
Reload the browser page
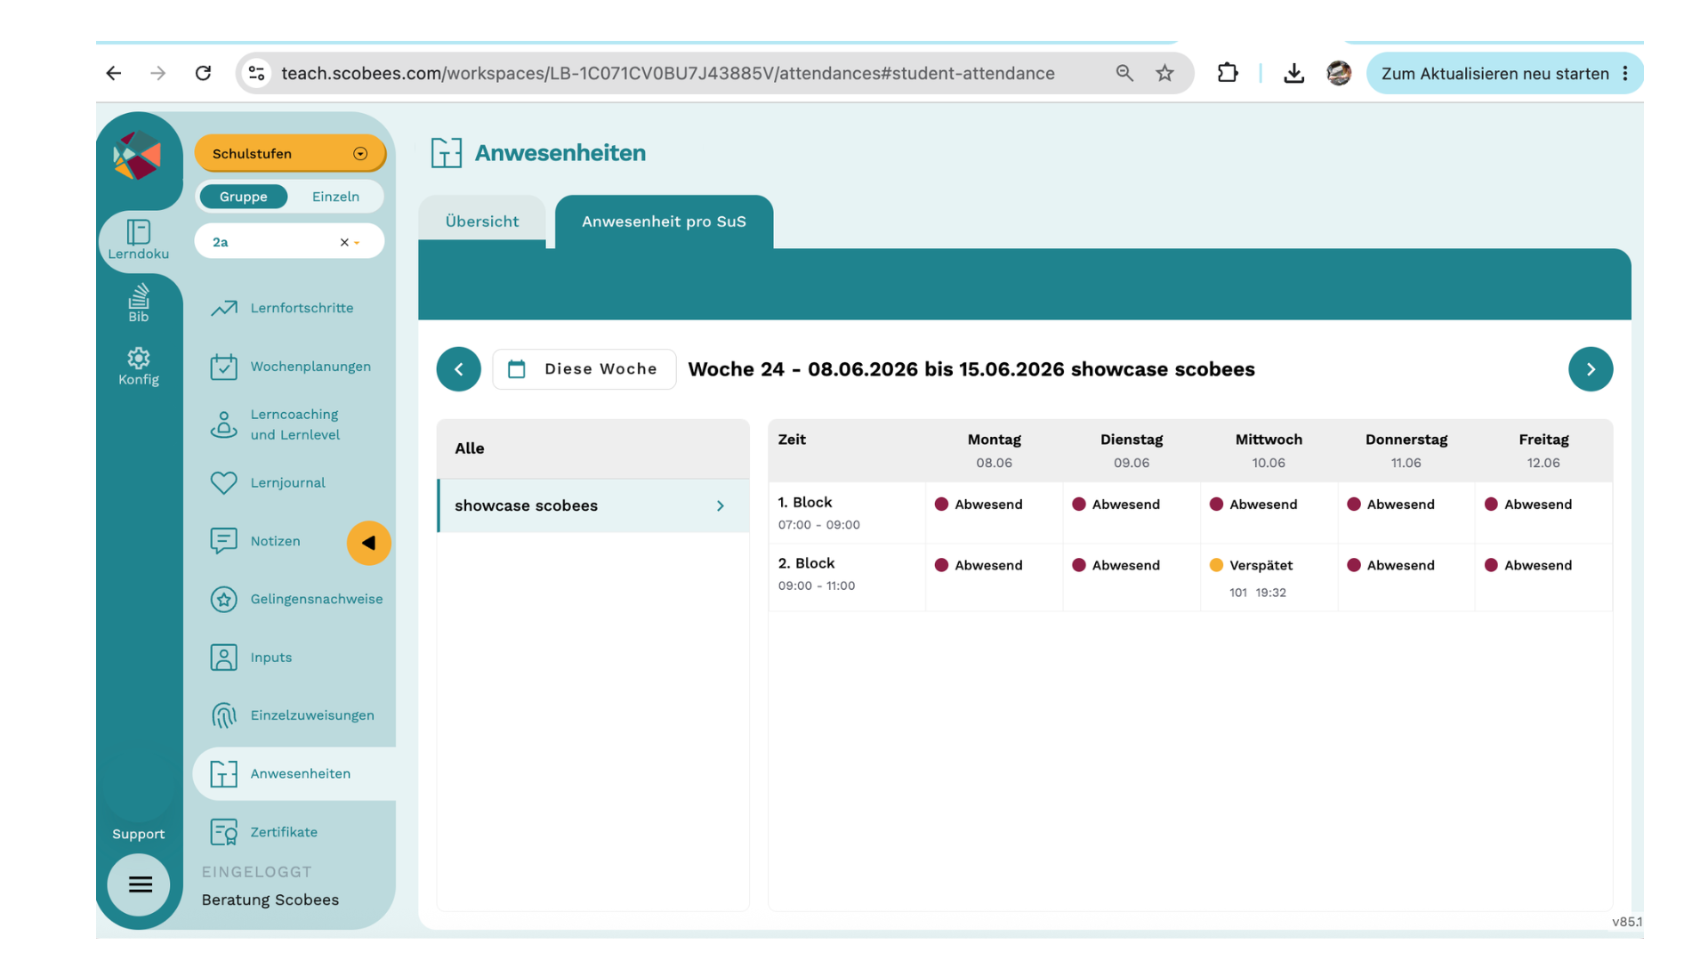coord(204,73)
